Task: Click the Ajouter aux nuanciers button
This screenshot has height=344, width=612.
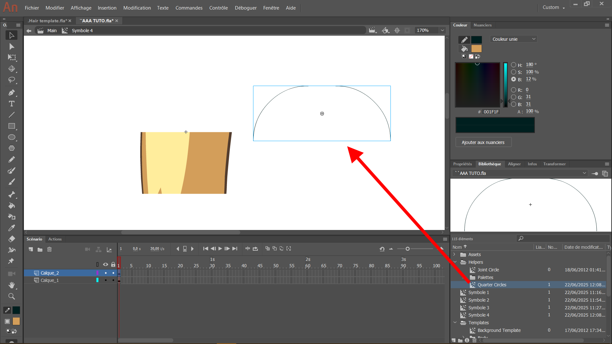Action: (483, 142)
